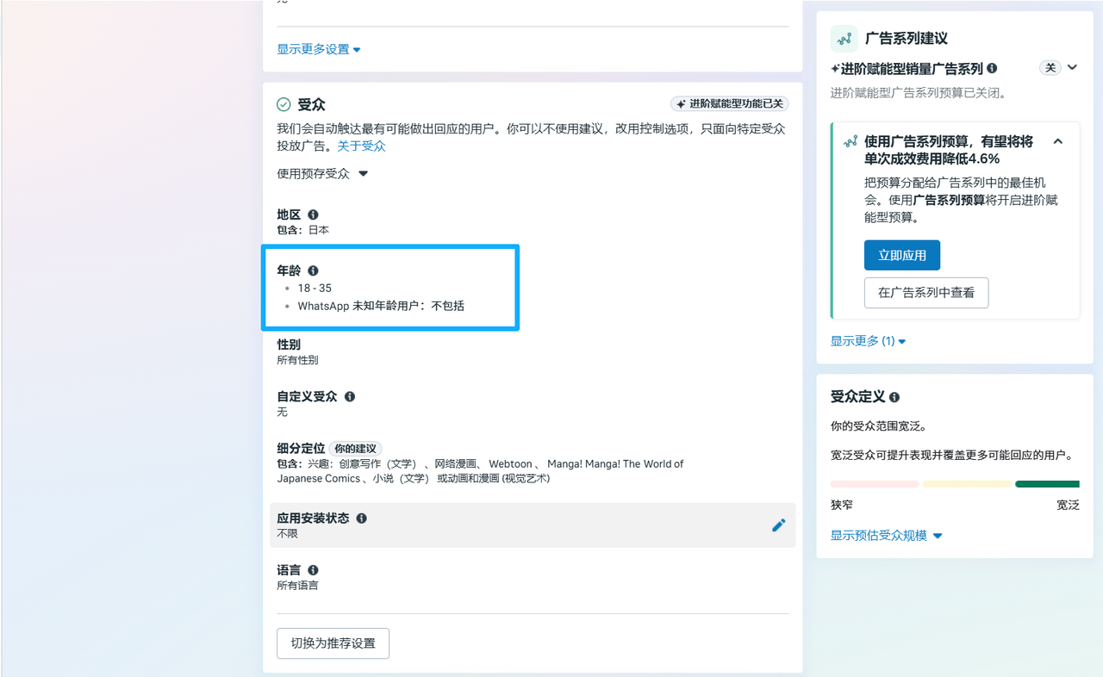Click the 切换为推荐设置 button
This screenshot has height=677, width=1103.
(x=333, y=643)
